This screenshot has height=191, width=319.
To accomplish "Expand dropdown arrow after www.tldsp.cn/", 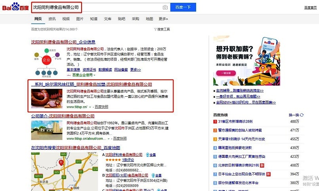I will click(x=90, y=107).
